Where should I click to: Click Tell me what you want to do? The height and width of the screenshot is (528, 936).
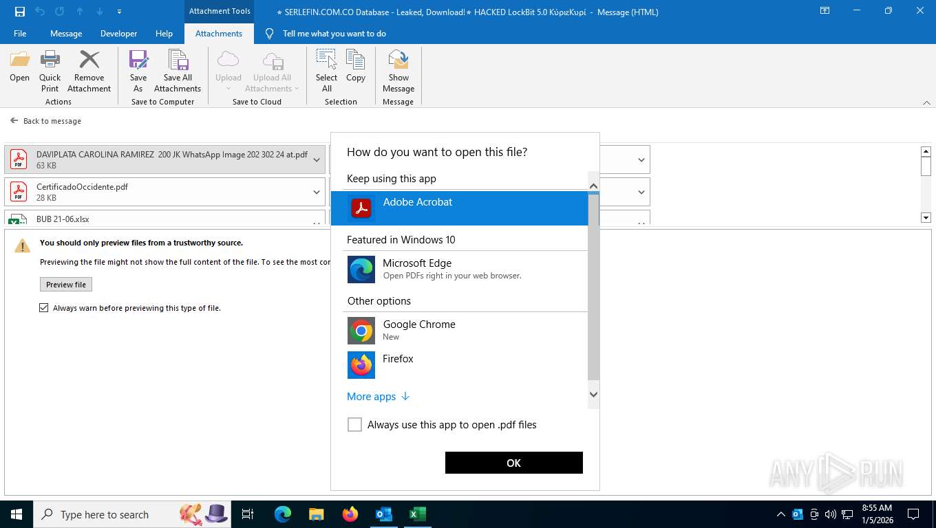pyautogui.click(x=334, y=33)
